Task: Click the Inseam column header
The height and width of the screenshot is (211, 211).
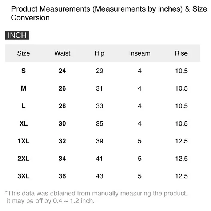Action: click(140, 53)
